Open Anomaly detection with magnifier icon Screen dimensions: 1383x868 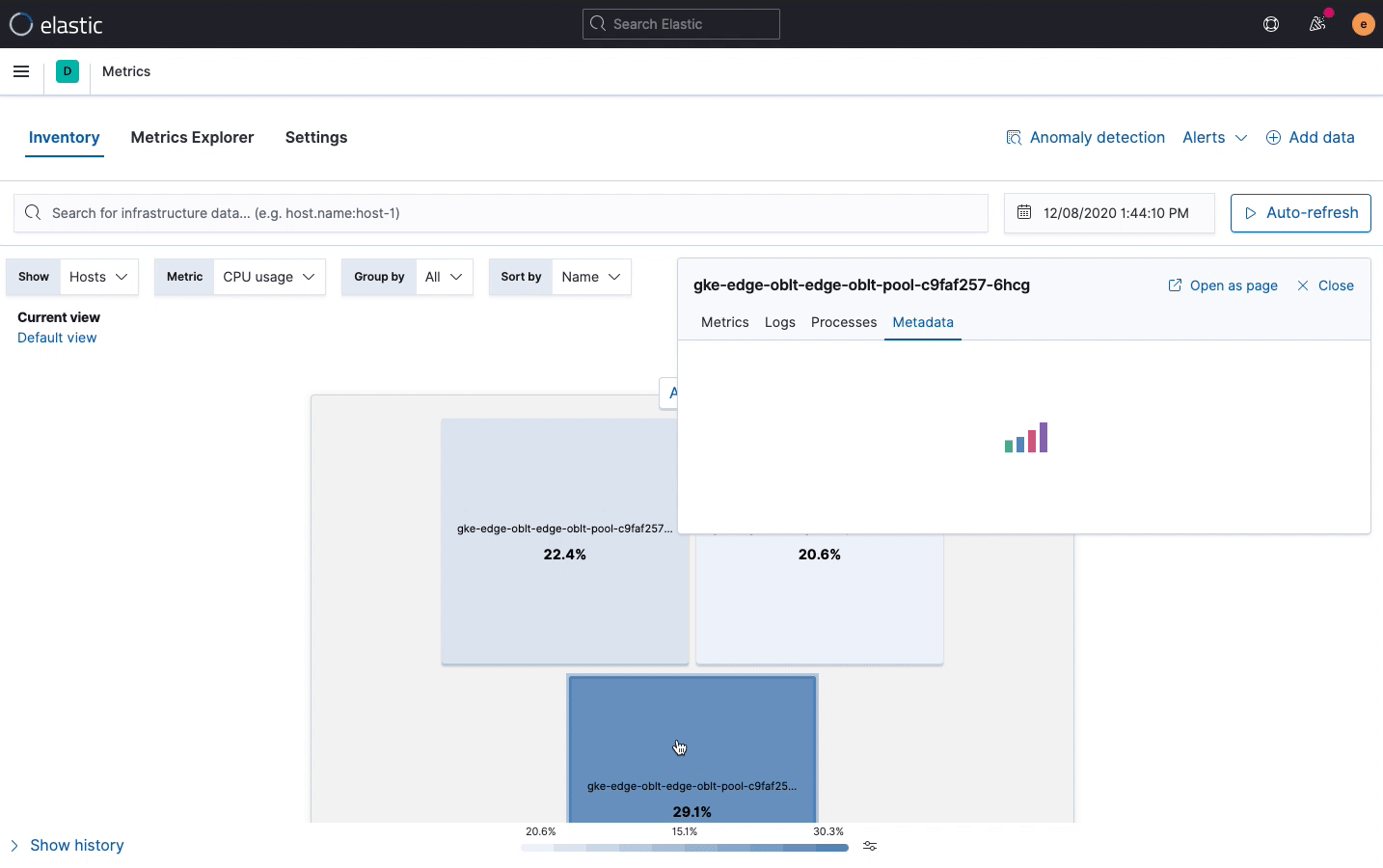1085,137
